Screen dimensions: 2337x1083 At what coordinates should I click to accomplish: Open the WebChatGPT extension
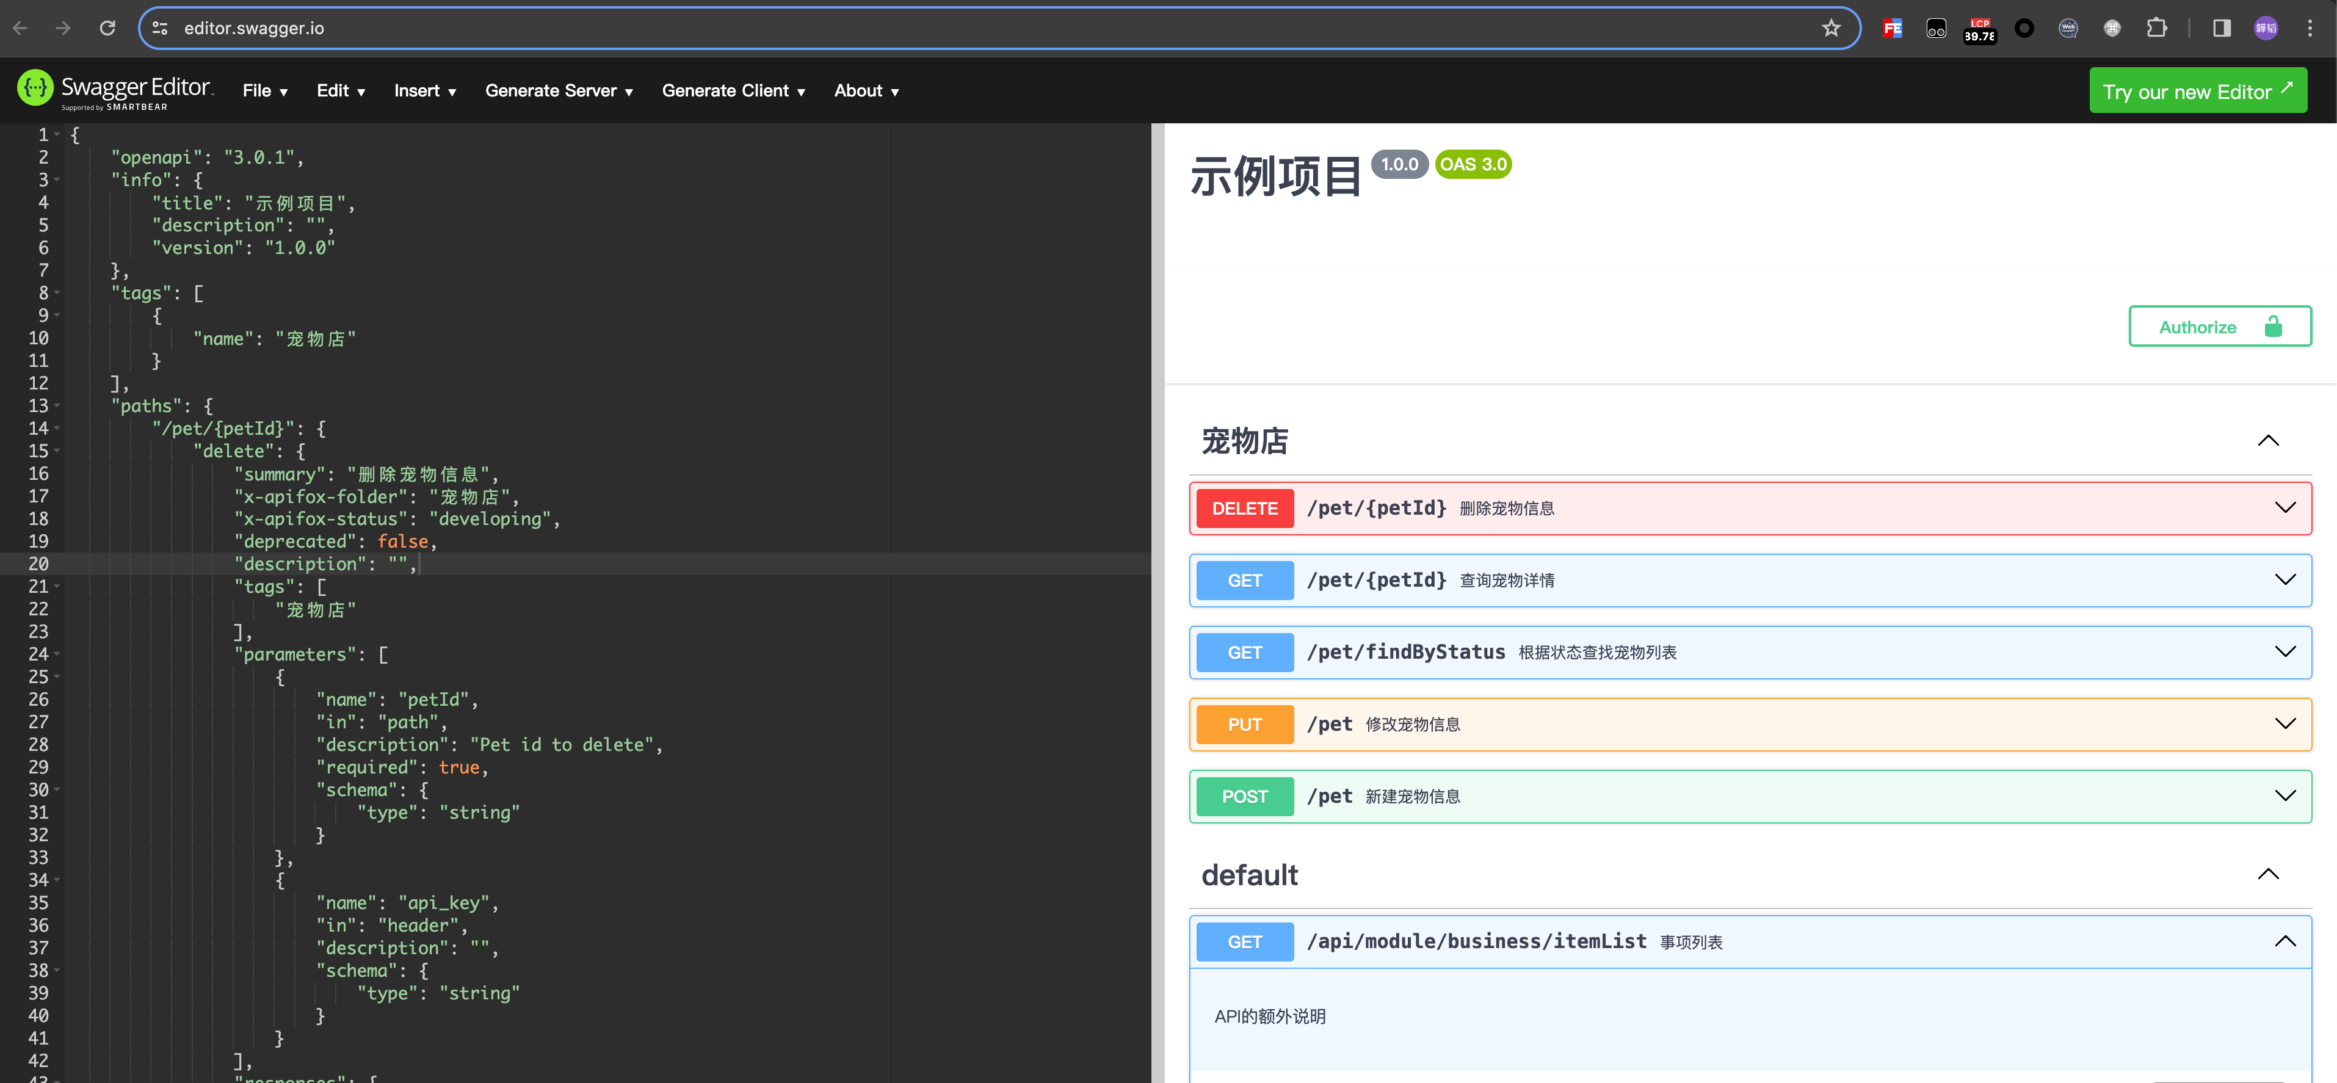[2068, 28]
